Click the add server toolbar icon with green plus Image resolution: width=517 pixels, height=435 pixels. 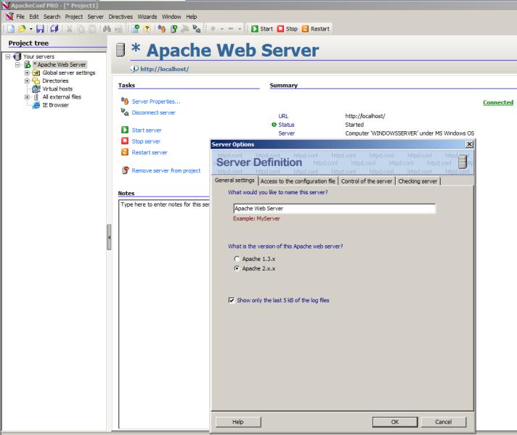(x=174, y=29)
